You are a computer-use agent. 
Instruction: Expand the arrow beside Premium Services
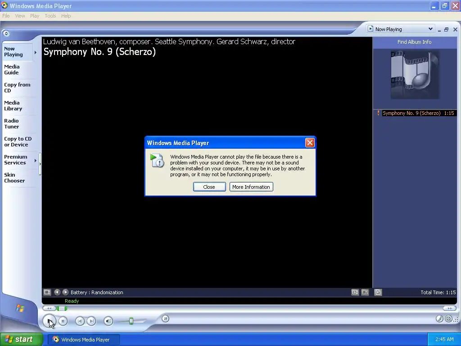(36, 161)
